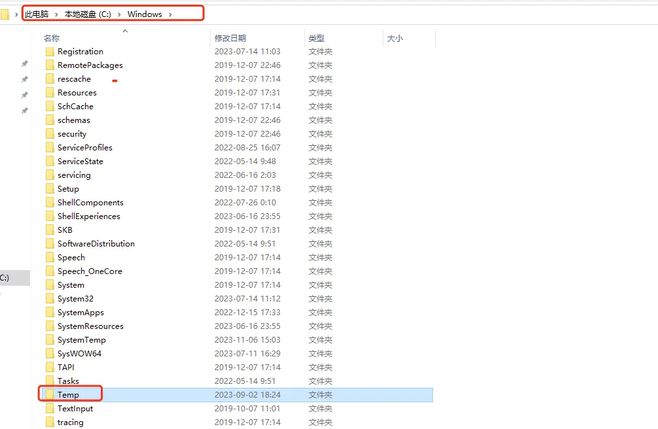Select the highlighted C: drive in navigation pane
Image resolution: width=658 pixels, height=429 pixels.
(x=5, y=278)
